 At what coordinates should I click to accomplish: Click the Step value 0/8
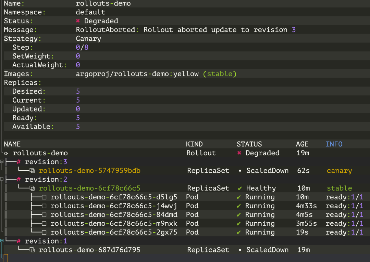82,47
